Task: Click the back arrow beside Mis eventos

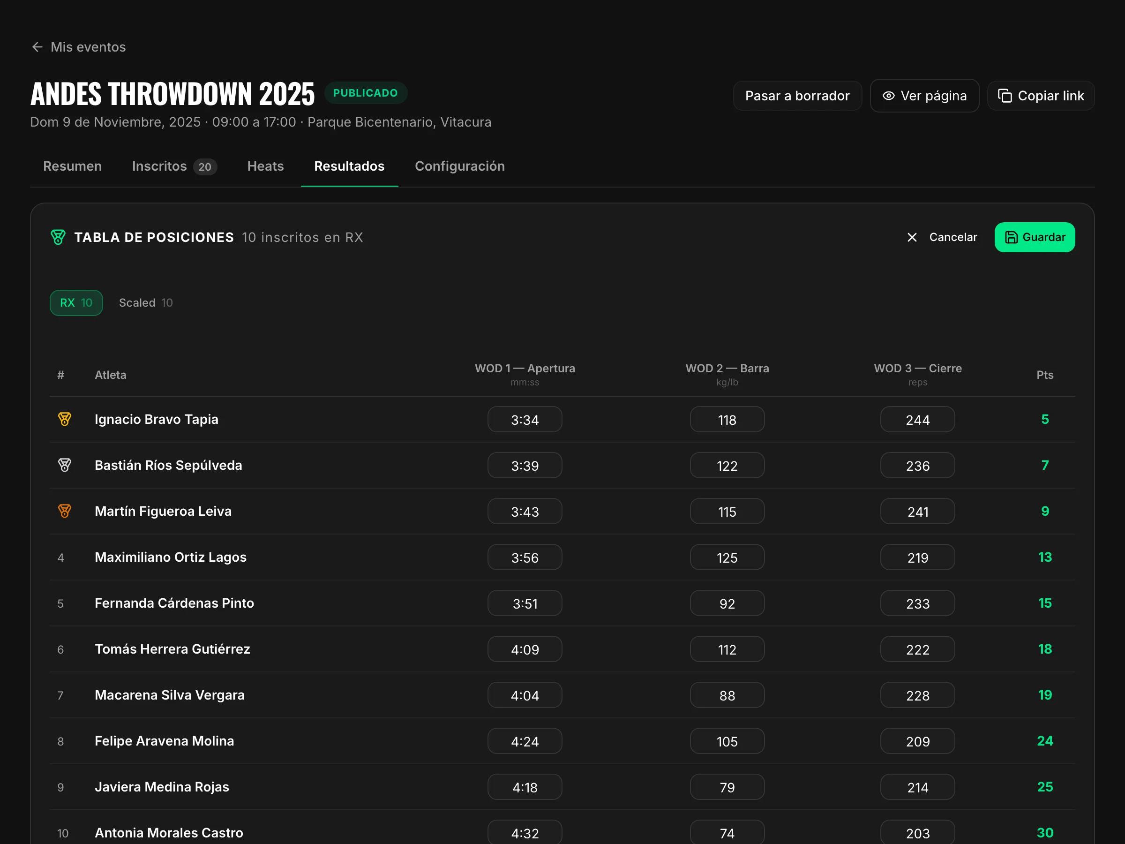Action: click(x=37, y=47)
